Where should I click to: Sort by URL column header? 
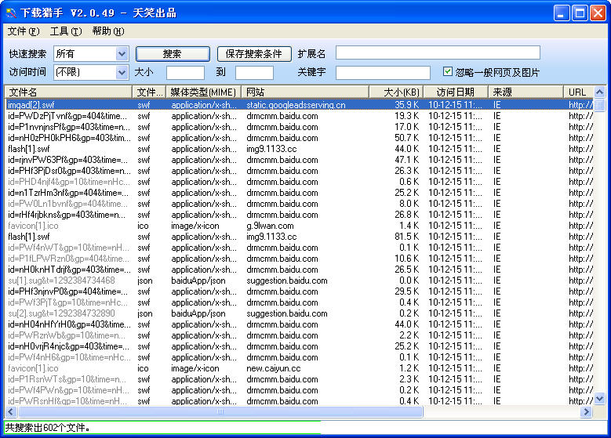point(578,92)
